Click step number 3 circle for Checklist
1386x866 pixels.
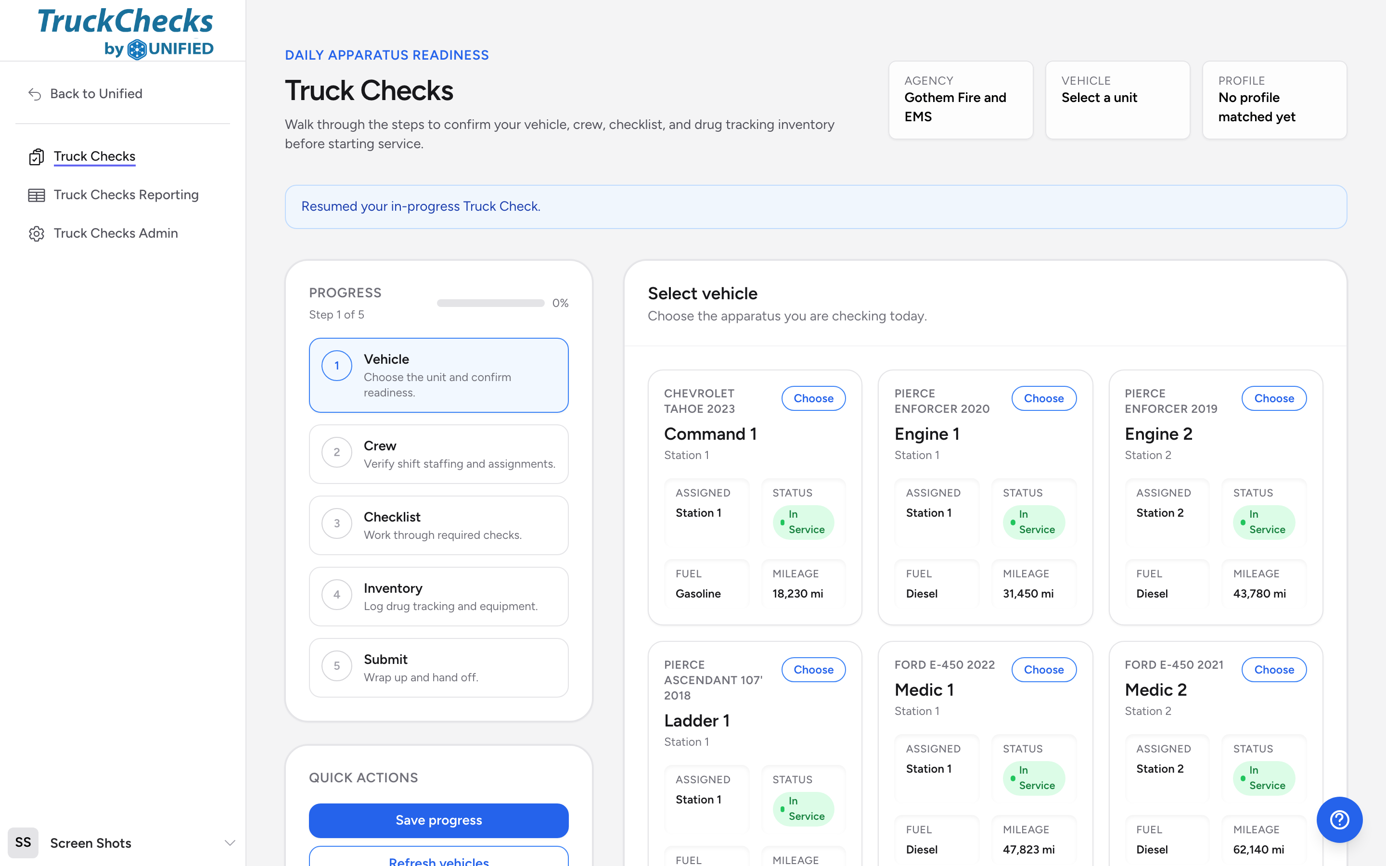pos(337,523)
